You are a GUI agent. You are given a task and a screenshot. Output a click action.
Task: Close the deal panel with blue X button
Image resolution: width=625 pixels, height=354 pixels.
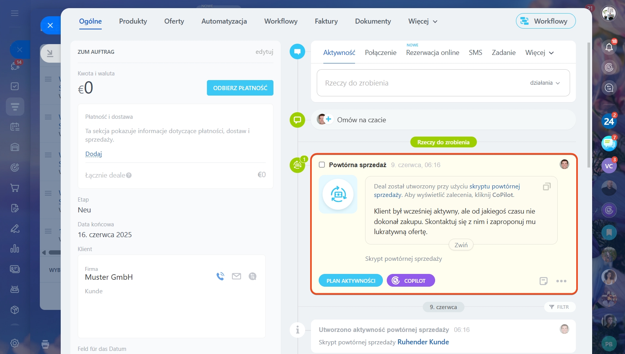(x=50, y=25)
